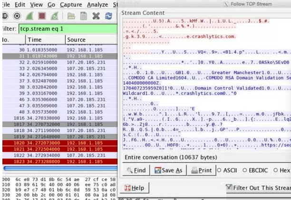The height and width of the screenshot is (200, 291).
Task: Select packet row 1819 at 34.271648000
Action: tap(60, 136)
